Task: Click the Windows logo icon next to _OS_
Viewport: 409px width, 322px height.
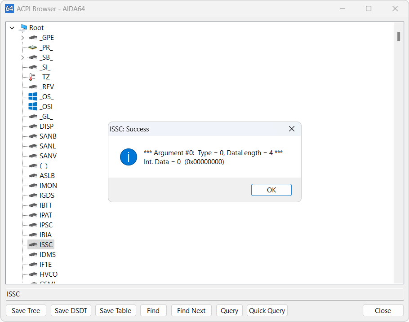Action: click(x=33, y=97)
